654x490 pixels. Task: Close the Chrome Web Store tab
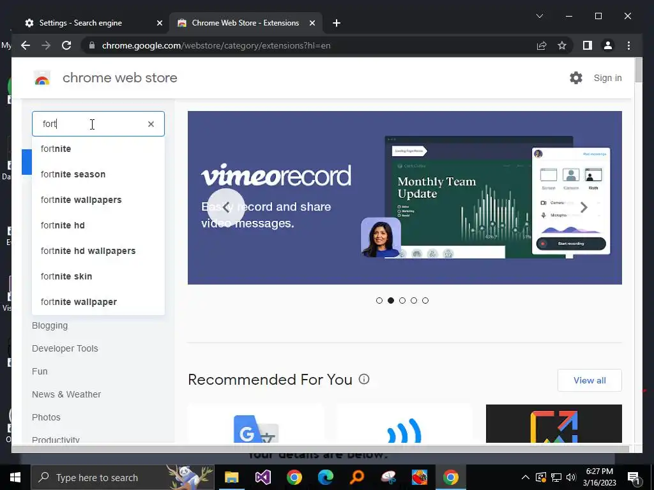tap(312, 23)
